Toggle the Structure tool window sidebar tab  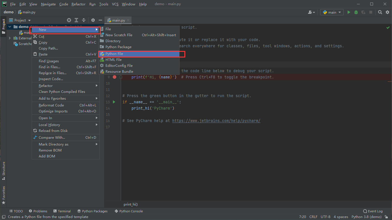tap(3, 170)
